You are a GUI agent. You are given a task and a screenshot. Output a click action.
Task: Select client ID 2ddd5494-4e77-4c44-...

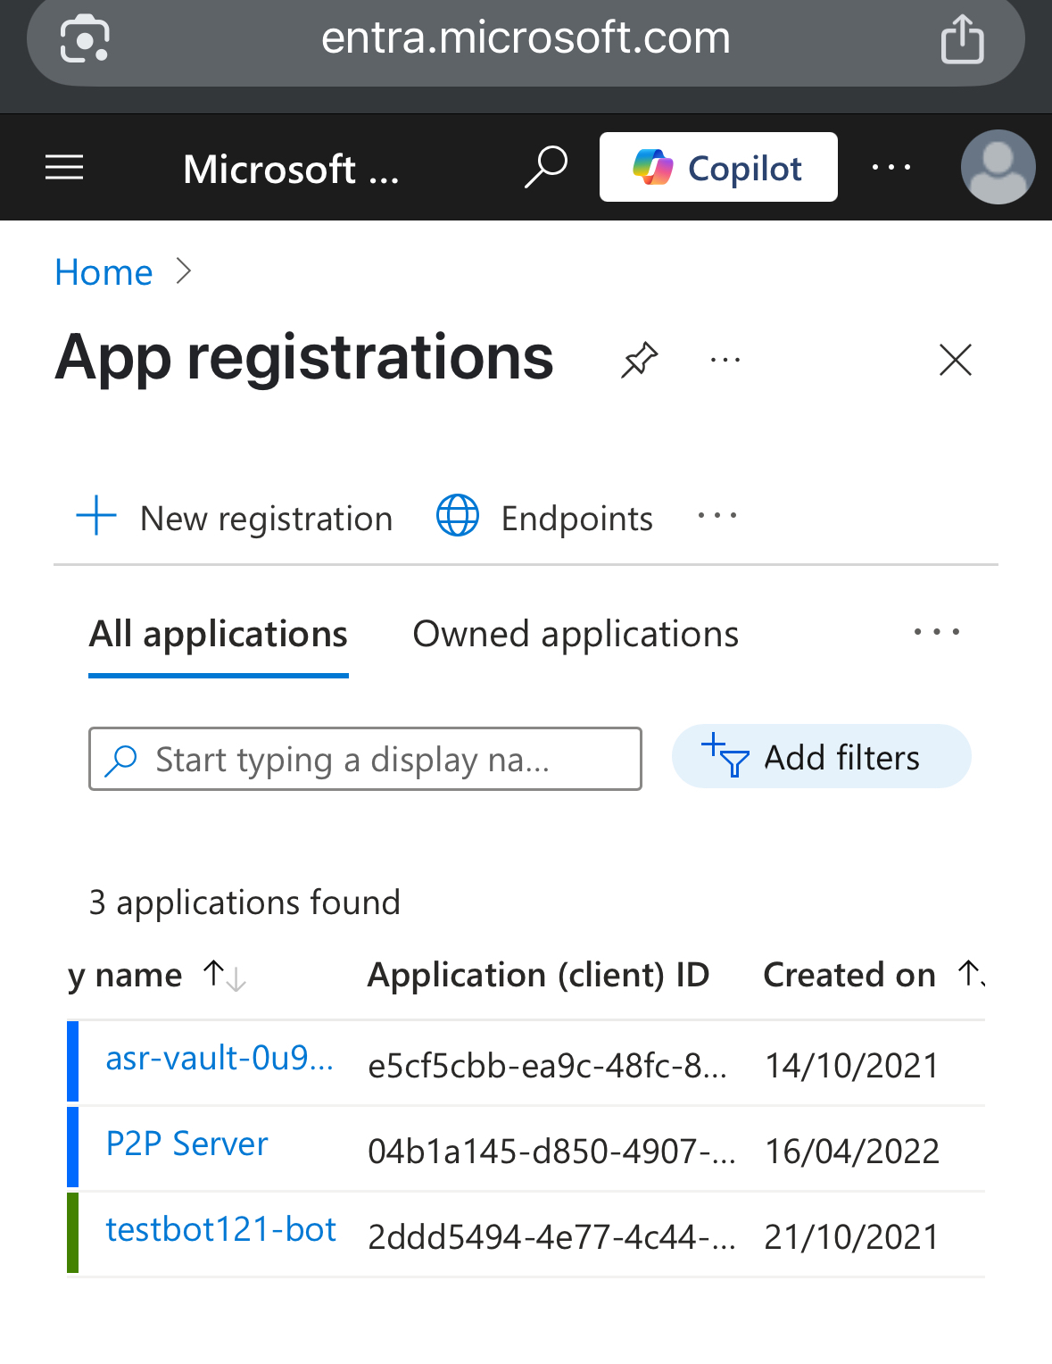[552, 1237]
